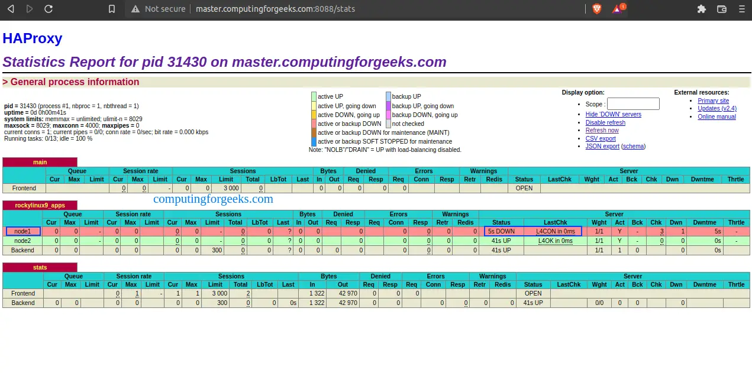Click the Scope text input field
This screenshot has height=373, width=752.
pyautogui.click(x=633, y=104)
